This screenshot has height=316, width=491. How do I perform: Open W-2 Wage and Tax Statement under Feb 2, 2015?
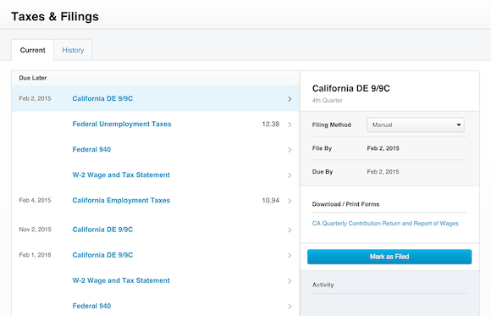pos(121,175)
